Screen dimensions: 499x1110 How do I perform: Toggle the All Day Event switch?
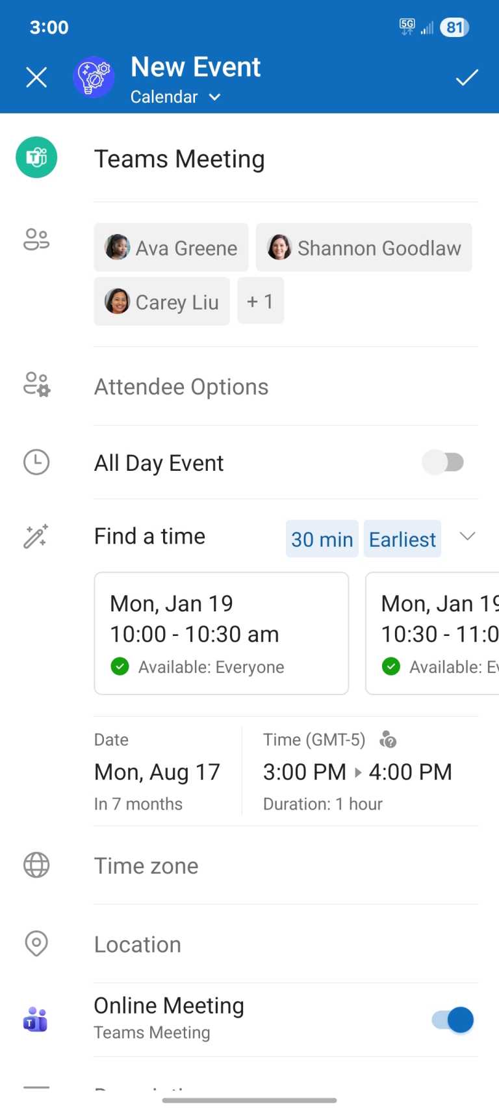click(443, 462)
